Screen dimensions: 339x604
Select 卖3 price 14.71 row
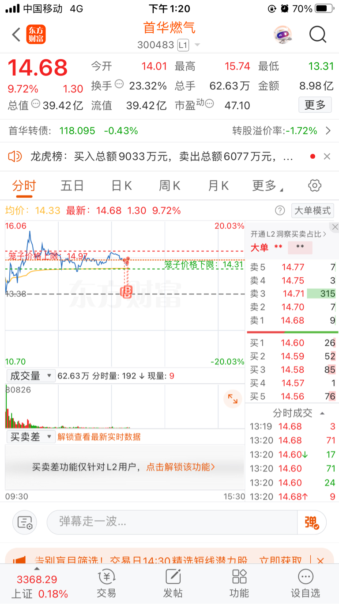point(292,294)
